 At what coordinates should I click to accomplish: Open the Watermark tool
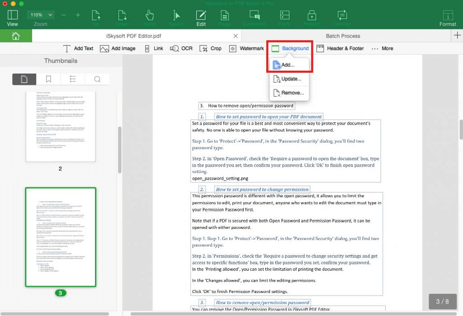(246, 48)
